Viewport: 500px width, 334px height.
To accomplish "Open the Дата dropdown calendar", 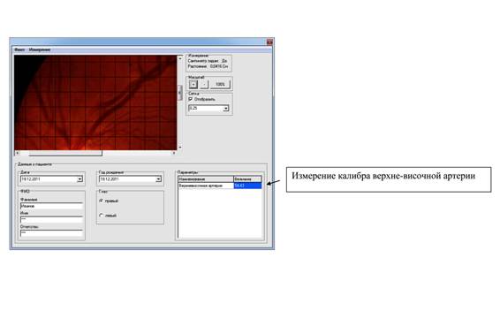I will click(80, 179).
